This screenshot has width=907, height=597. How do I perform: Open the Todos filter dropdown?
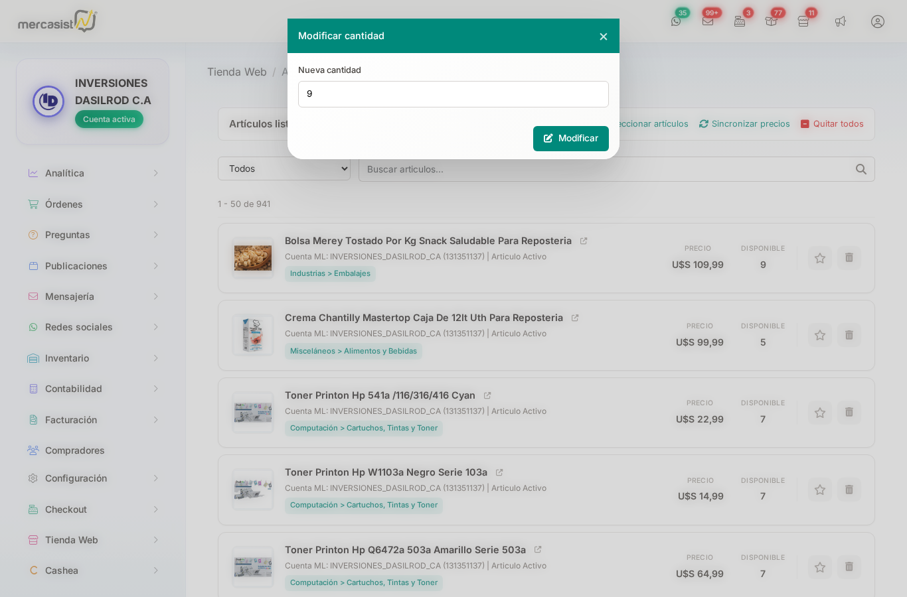[x=284, y=168]
